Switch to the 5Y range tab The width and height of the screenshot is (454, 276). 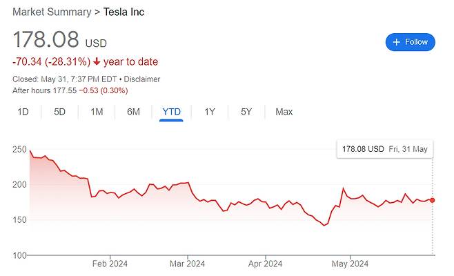pyautogui.click(x=246, y=112)
